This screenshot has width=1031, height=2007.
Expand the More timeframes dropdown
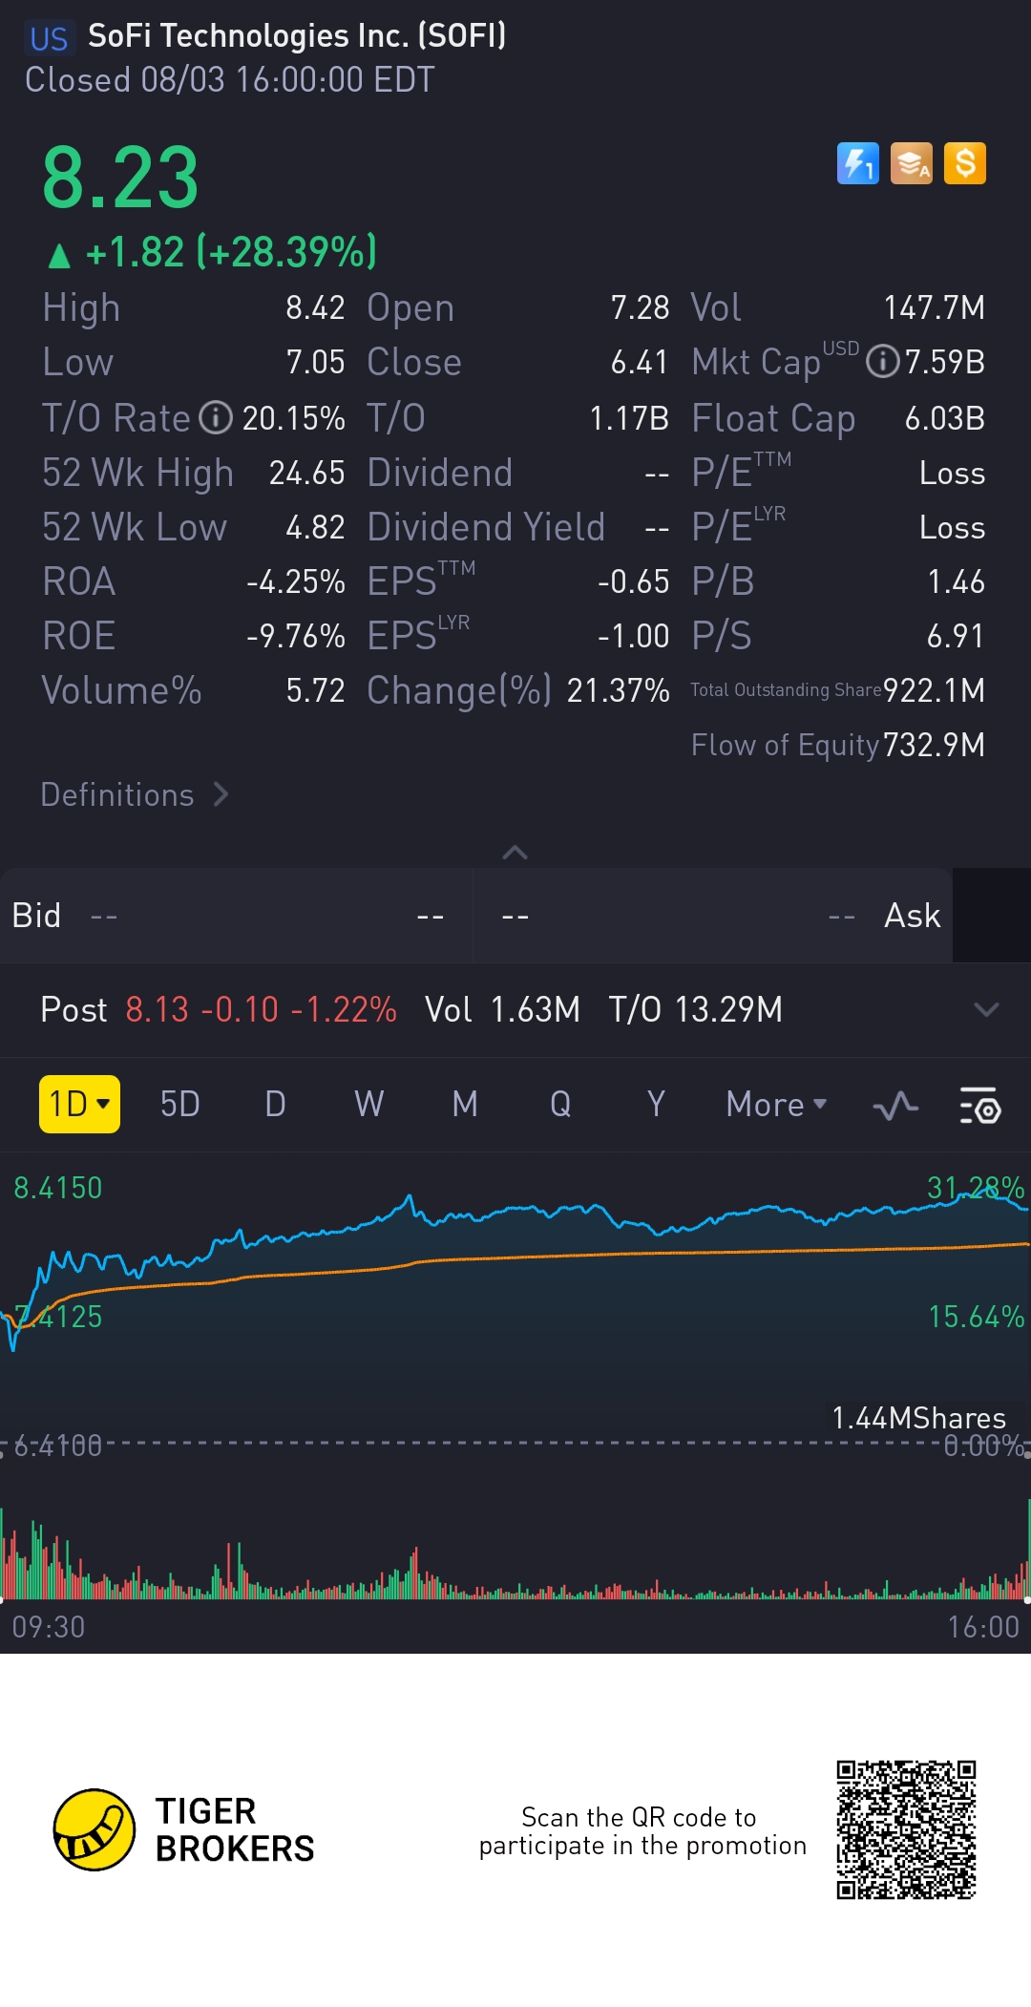[x=776, y=1105]
